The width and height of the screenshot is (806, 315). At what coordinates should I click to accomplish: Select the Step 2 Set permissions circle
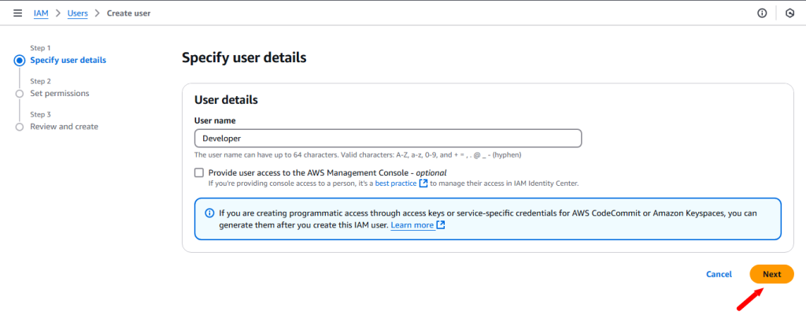20,94
